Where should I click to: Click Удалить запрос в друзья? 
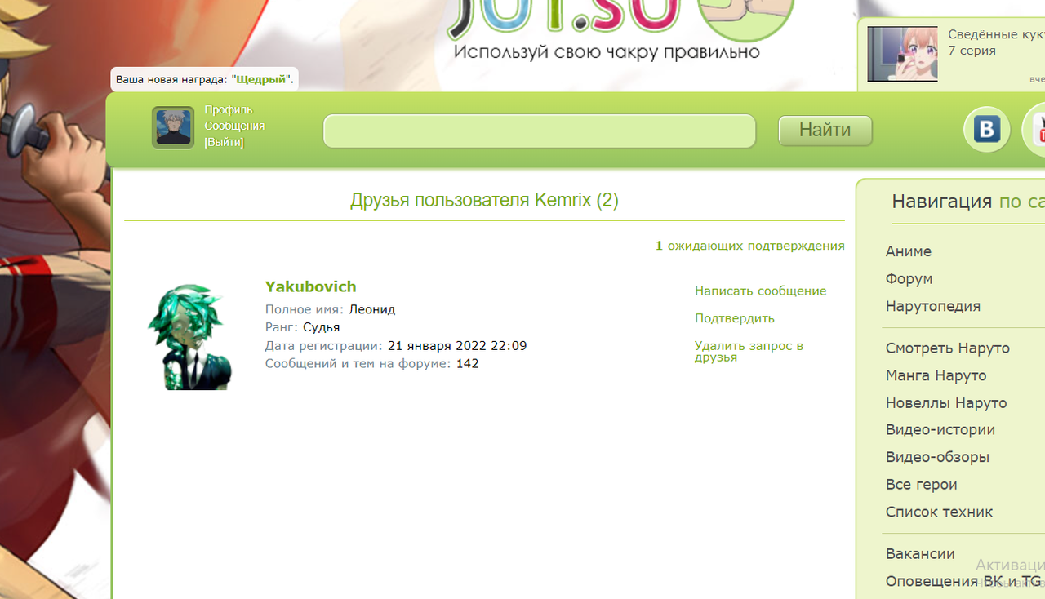(x=749, y=352)
